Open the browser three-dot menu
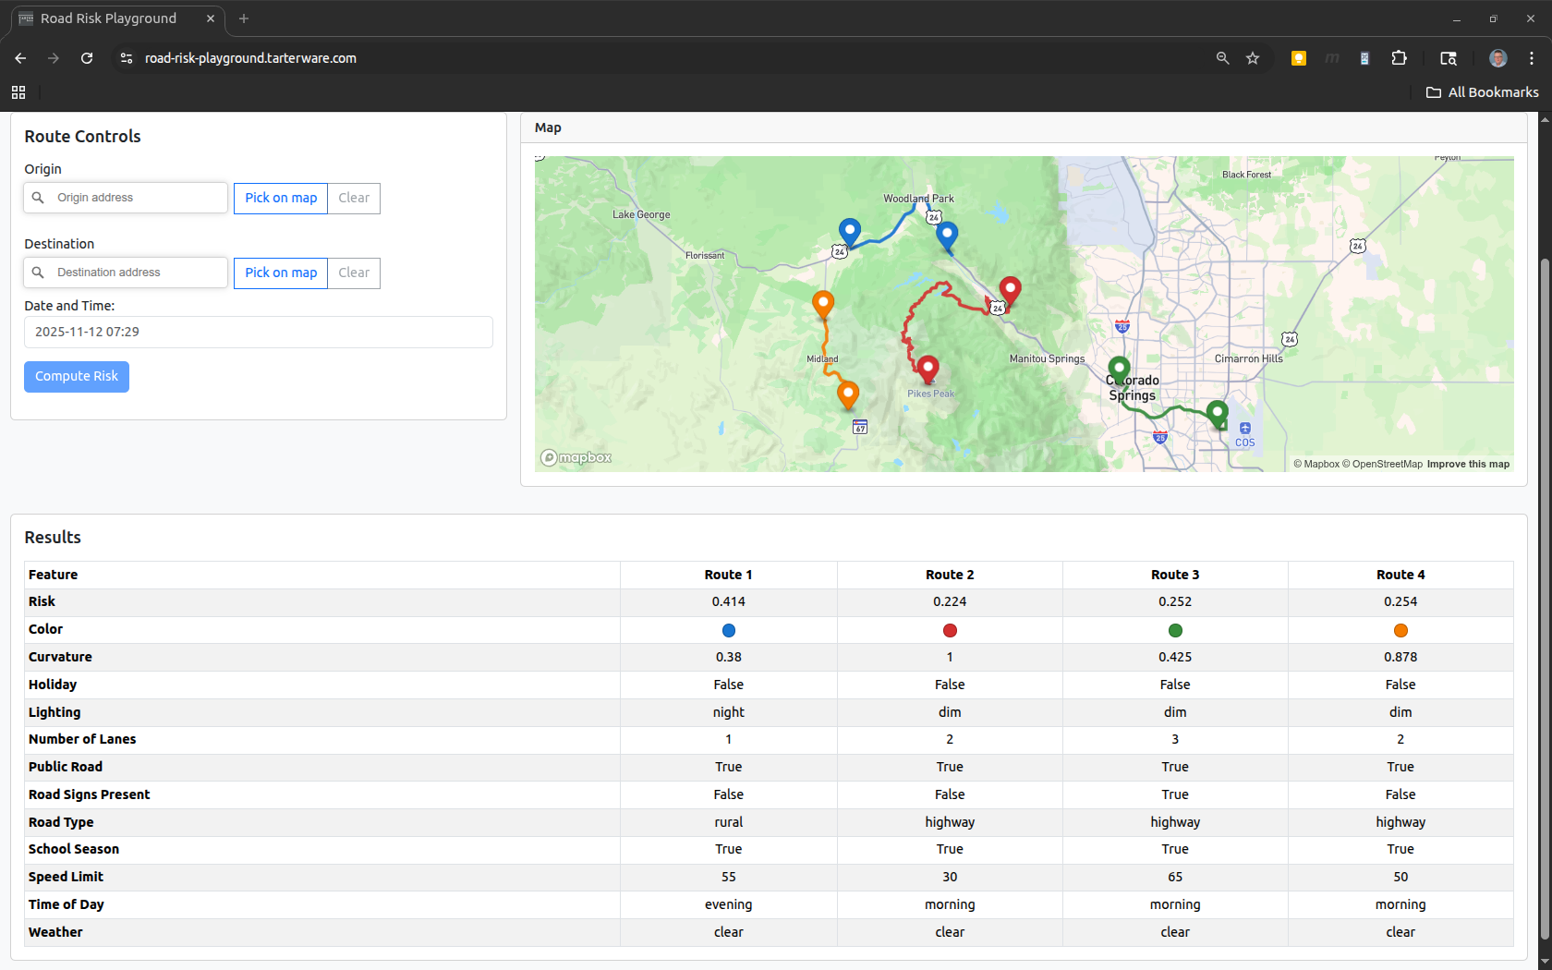Image resolution: width=1552 pixels, height=970 pixels. (1532, 57)
